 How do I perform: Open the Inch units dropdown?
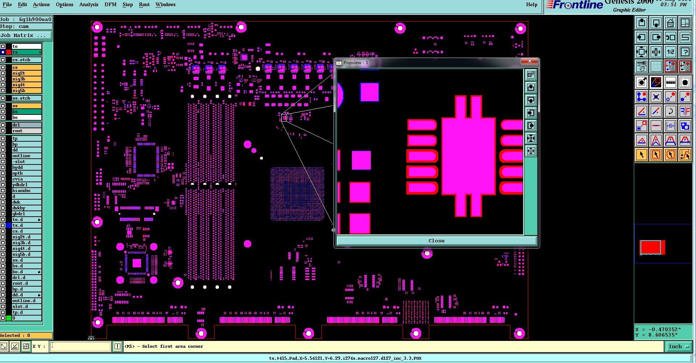tap(679, 347)
